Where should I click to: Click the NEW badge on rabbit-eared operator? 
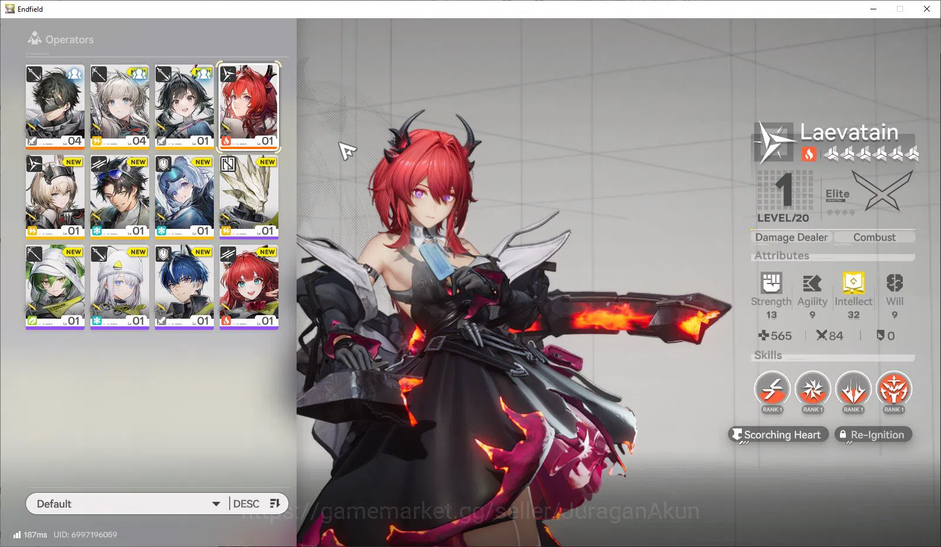click(73, 162)
